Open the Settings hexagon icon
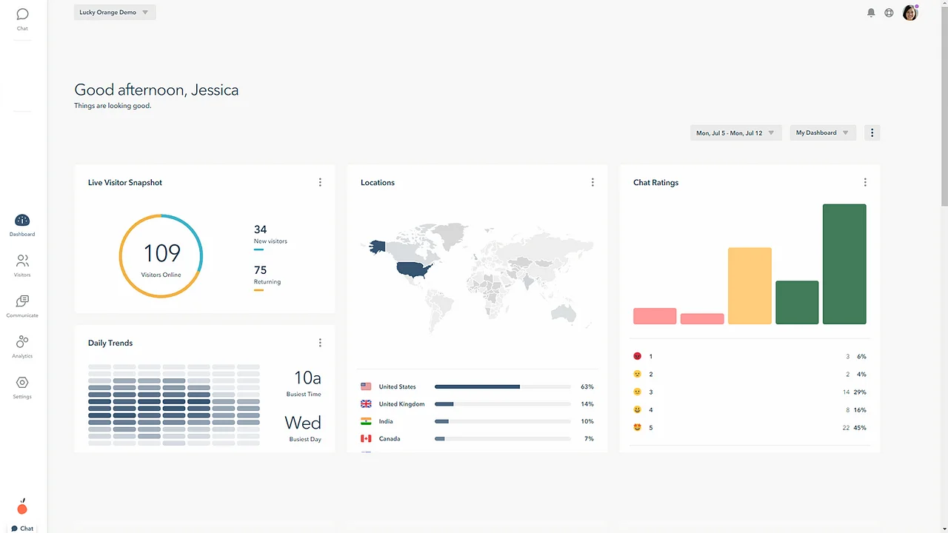Viewport: 948px width, 533px height. pos(22,383)
